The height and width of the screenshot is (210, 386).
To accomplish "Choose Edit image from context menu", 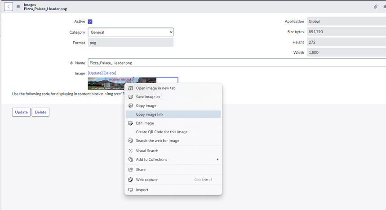I will (x=173, y=123).
